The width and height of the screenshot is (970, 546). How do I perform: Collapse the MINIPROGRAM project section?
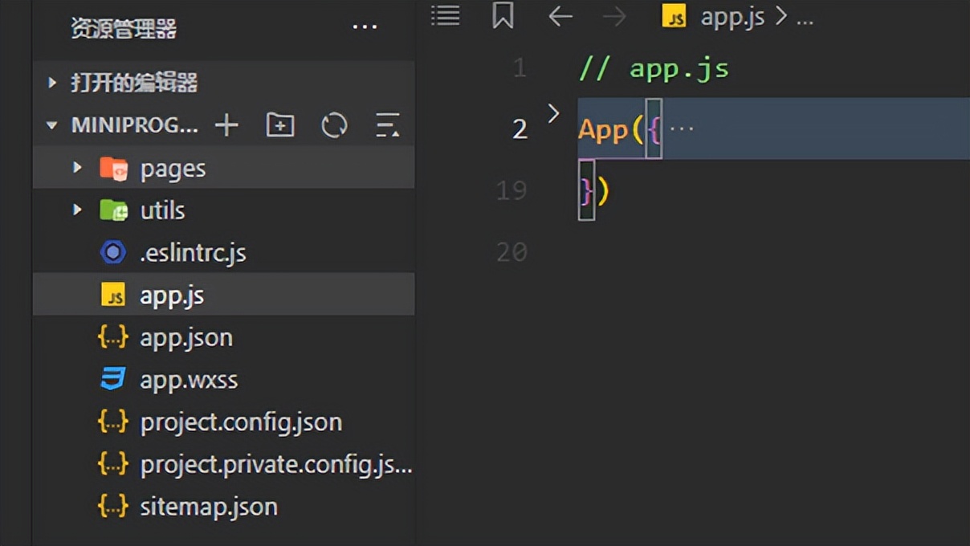(52, 125)
